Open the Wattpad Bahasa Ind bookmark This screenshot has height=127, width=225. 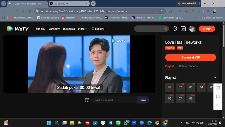click(90, 18)
